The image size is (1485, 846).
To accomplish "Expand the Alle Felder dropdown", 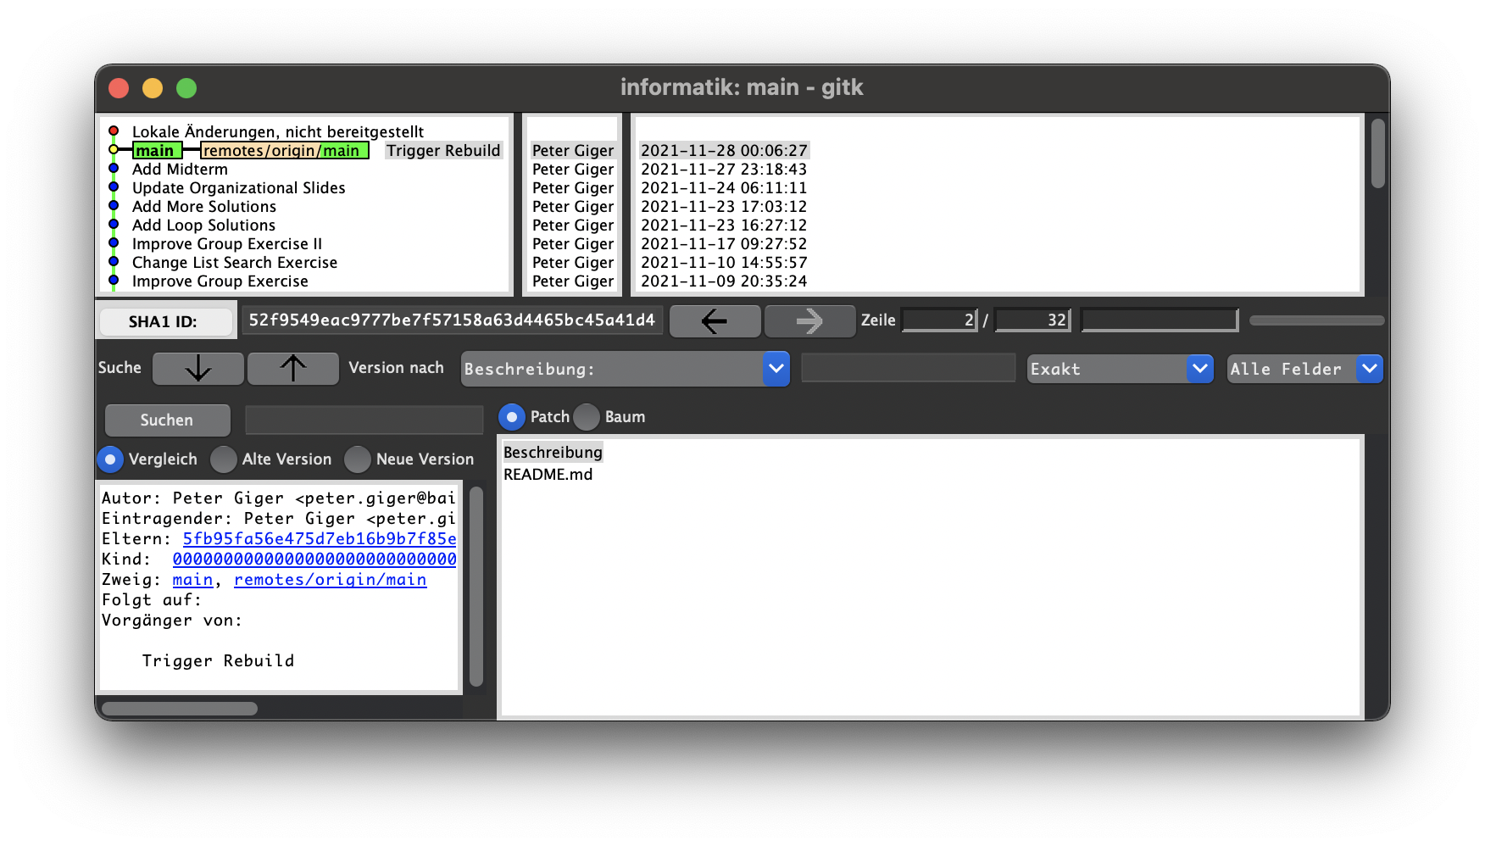I will pos(1369,369).
